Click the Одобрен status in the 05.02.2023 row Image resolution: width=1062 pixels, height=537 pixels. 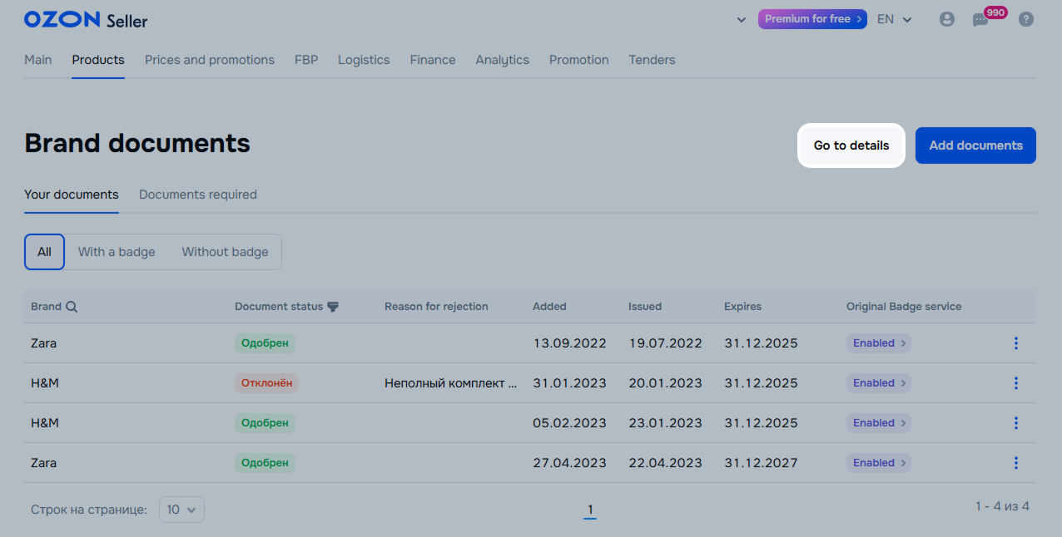pyautogui.click(x=265, y=423)
